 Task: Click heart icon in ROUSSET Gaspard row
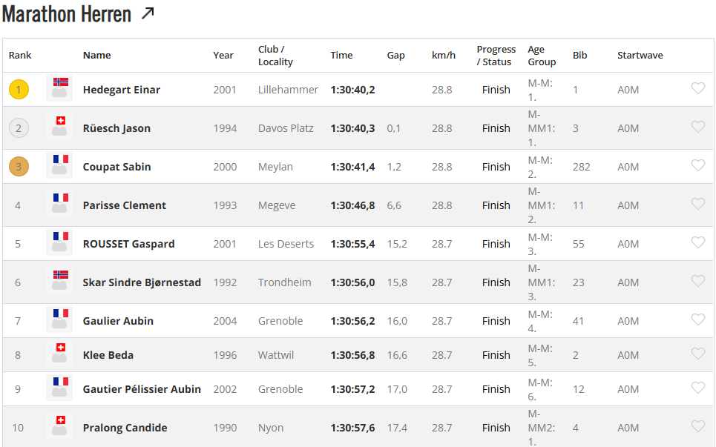(697, 243)
